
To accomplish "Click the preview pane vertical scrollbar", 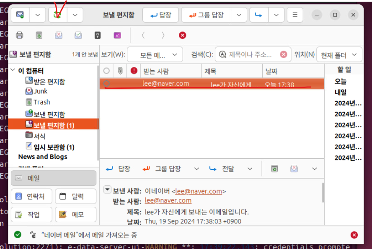I will [x=323, y=193].
